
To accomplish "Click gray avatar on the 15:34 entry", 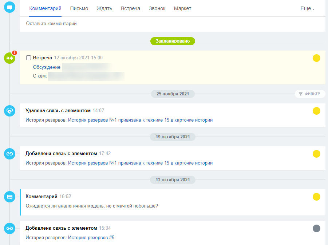I will 316,228.
